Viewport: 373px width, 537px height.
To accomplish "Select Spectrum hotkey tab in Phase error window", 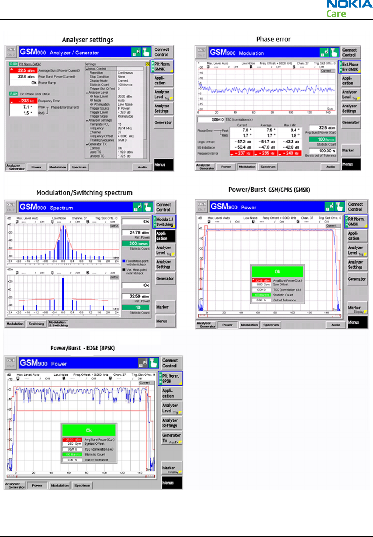I will coord(268,167).
